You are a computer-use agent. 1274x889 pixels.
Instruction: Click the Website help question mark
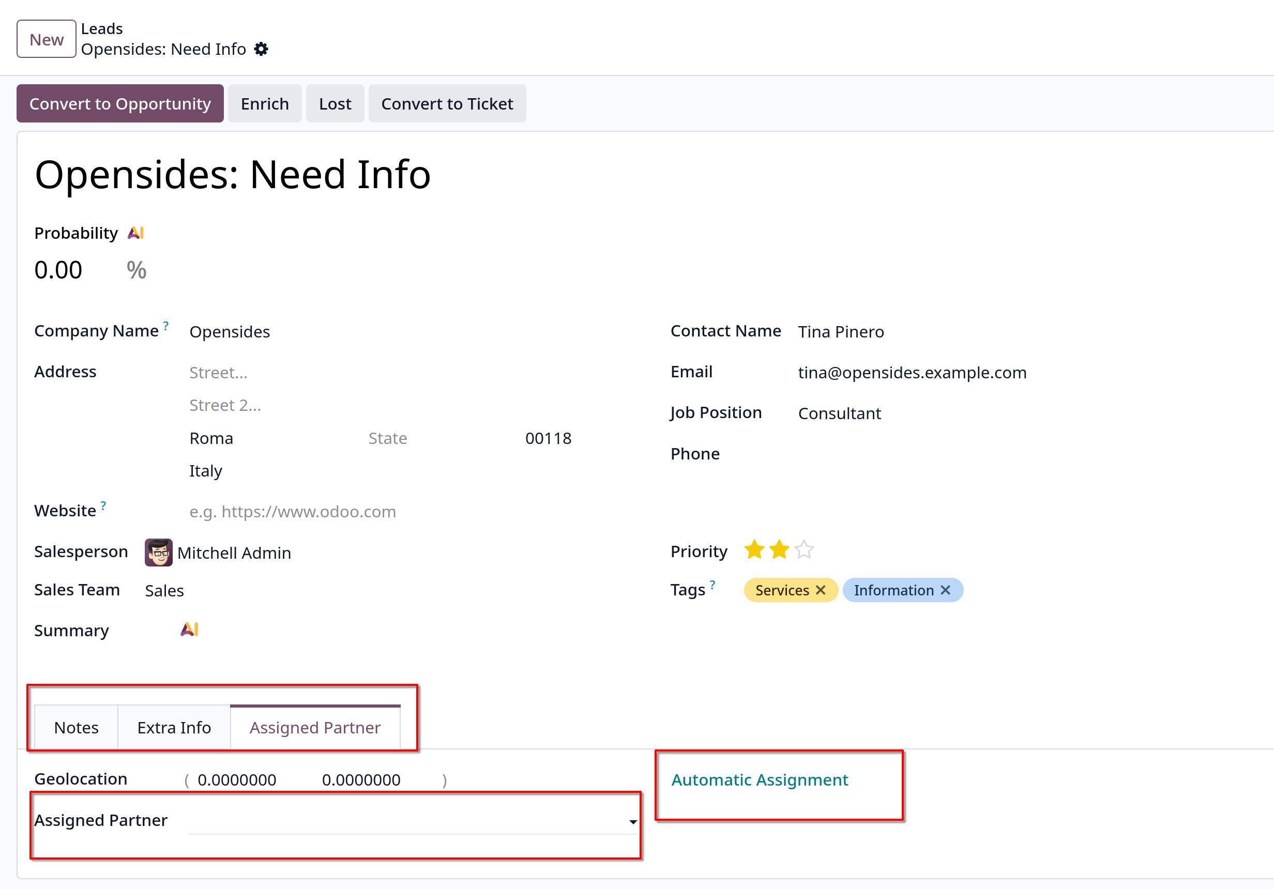pos(103,505)
